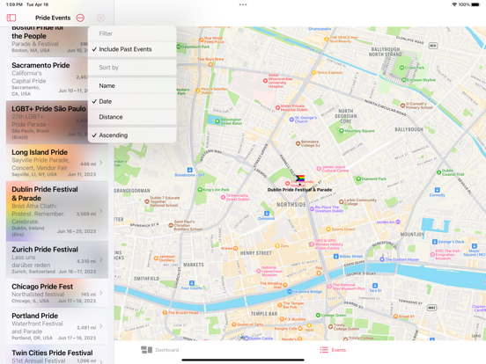Tap Ha'penny Bridge marker
This screenshot has width=486, height=364.
click(289, 292)
